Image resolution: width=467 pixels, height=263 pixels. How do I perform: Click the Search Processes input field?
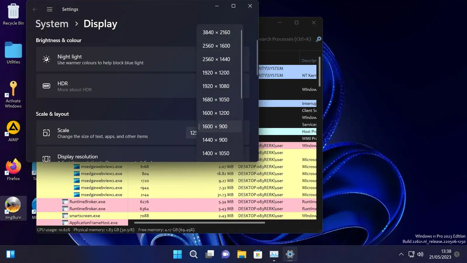point(285,39)
